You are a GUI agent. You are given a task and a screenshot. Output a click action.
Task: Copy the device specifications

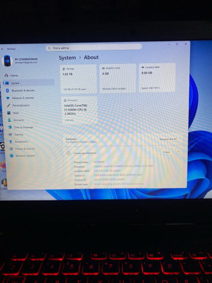[167, 152]
